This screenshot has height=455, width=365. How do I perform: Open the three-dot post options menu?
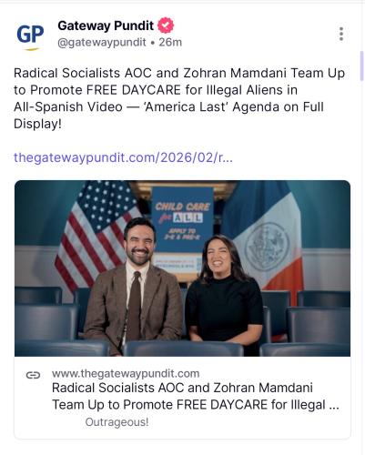pyautogui.click(x=341, y=34)
